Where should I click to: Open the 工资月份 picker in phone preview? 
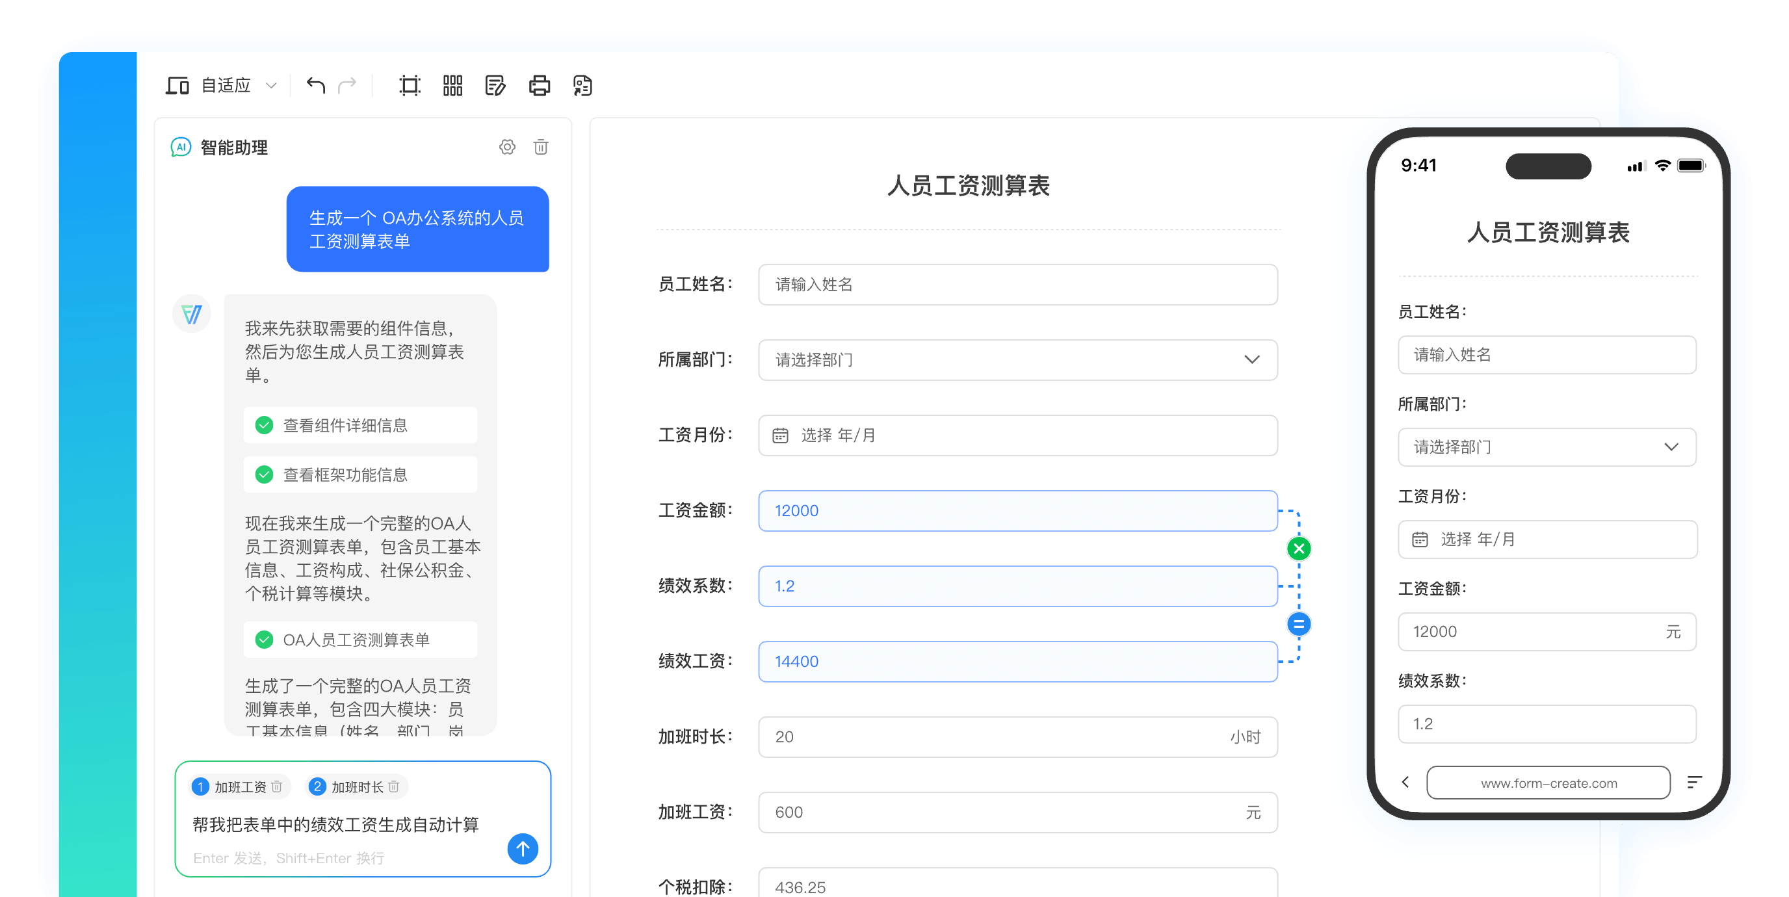[1547, 539]
